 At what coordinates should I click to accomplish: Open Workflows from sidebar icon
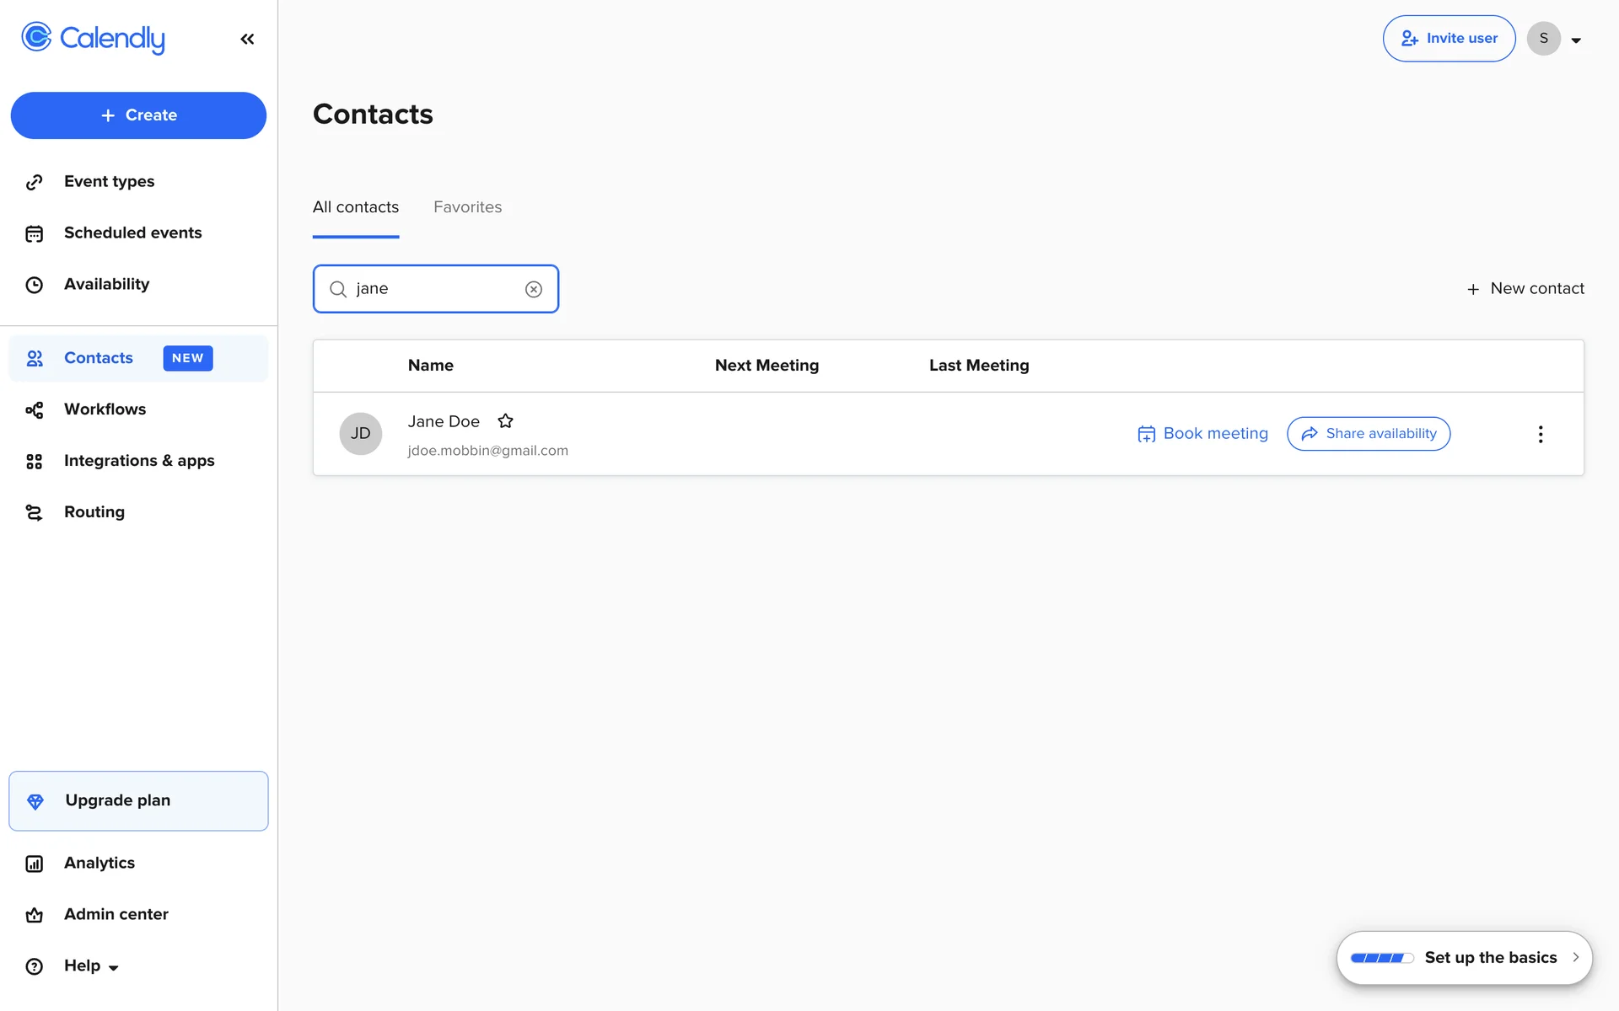tap(35, 409)
